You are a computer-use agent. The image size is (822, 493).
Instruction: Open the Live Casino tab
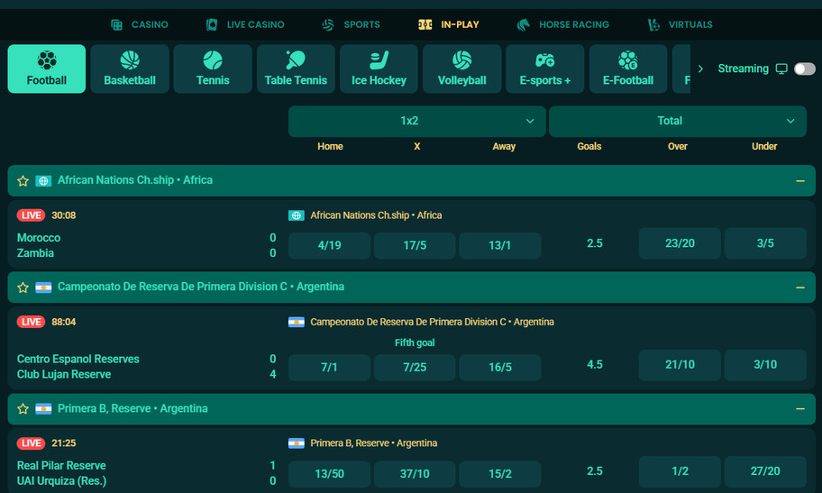pos(245,24)
